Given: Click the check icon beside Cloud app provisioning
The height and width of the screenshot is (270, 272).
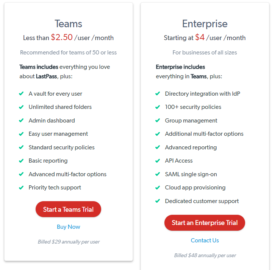Looking at the screenshot, I should (158, 188).
